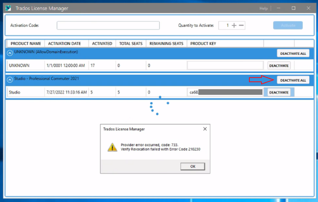
Task: Deactivate the Studio row license
Action: pos(279,93)
